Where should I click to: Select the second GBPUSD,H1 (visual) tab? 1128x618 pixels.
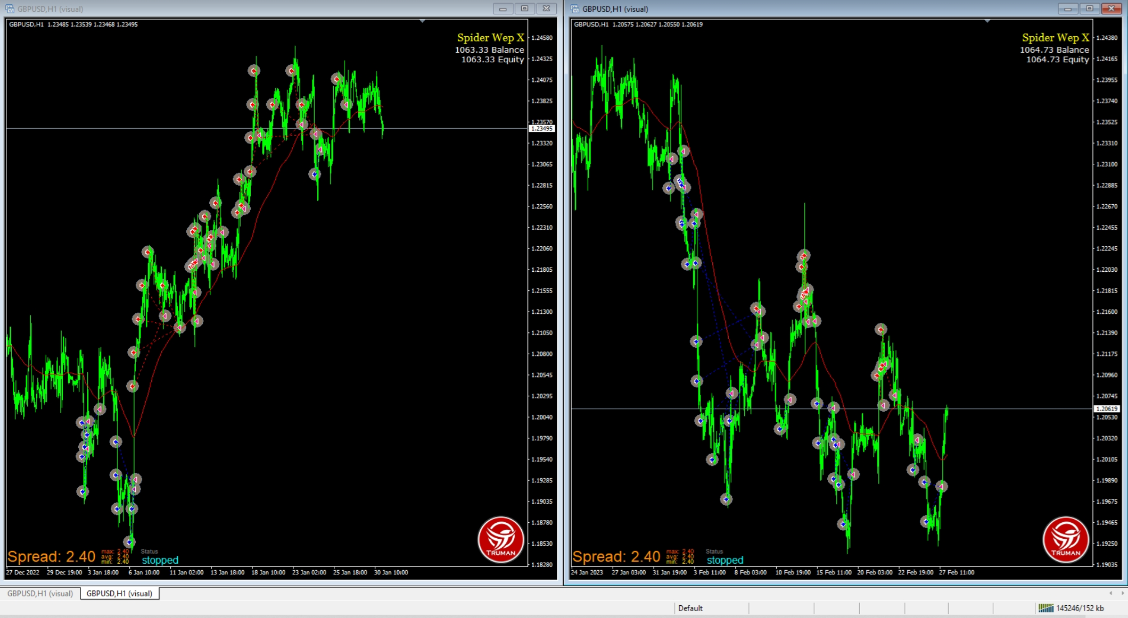tap(119, 594)
